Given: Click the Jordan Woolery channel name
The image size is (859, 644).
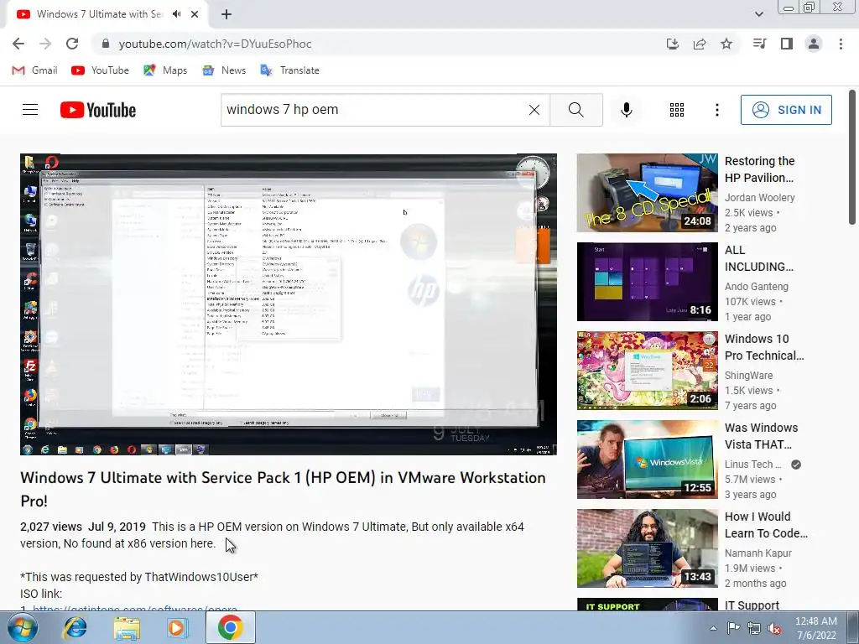Looking at the screenshot, I should [759, 198].
